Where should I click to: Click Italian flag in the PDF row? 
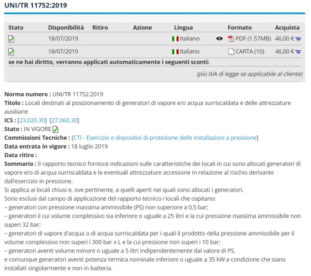pyautogui.click(x=175, y=39)
